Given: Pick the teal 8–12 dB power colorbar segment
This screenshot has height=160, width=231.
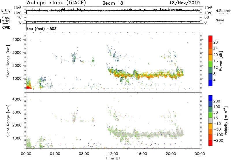Looking at the screenshot, I should click(210, 70).
